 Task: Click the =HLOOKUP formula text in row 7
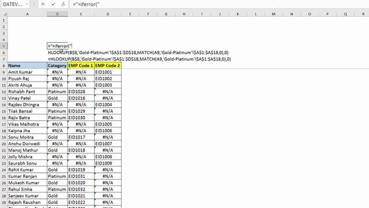pyautogui.click(x=140, y=59)
